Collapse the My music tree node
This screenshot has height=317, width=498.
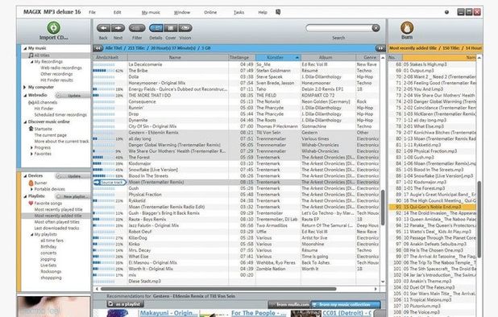(x=25, y=48)
